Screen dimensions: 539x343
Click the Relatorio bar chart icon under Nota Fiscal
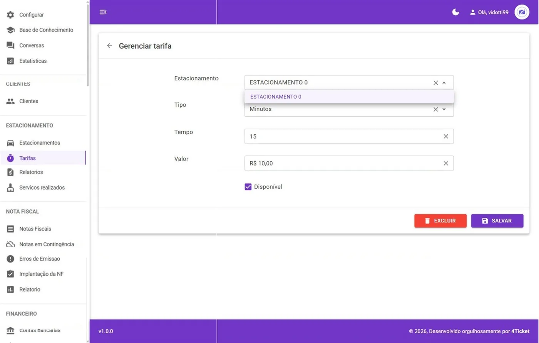[x=10, y=289]
